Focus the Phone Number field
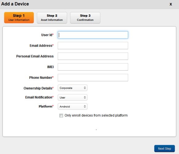The width and height of the screenshot is (179, 154). pos(93,78)
